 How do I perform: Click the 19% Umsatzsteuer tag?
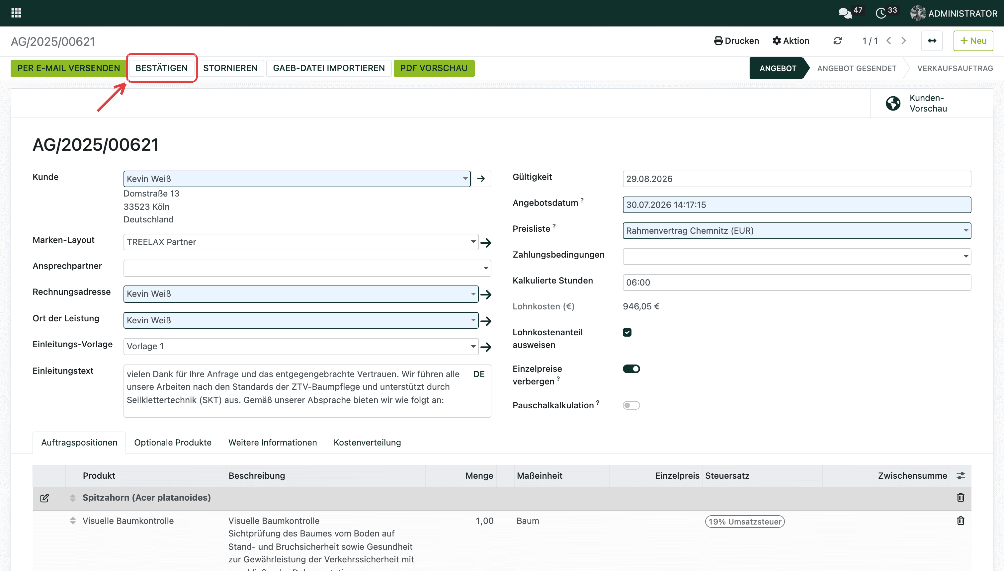(745, 522)
